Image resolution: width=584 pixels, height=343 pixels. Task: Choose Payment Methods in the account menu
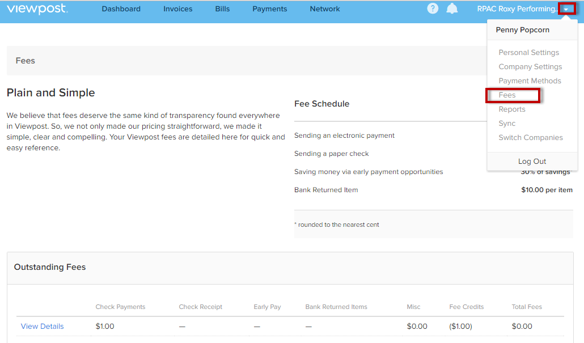(x=530, y=81)
